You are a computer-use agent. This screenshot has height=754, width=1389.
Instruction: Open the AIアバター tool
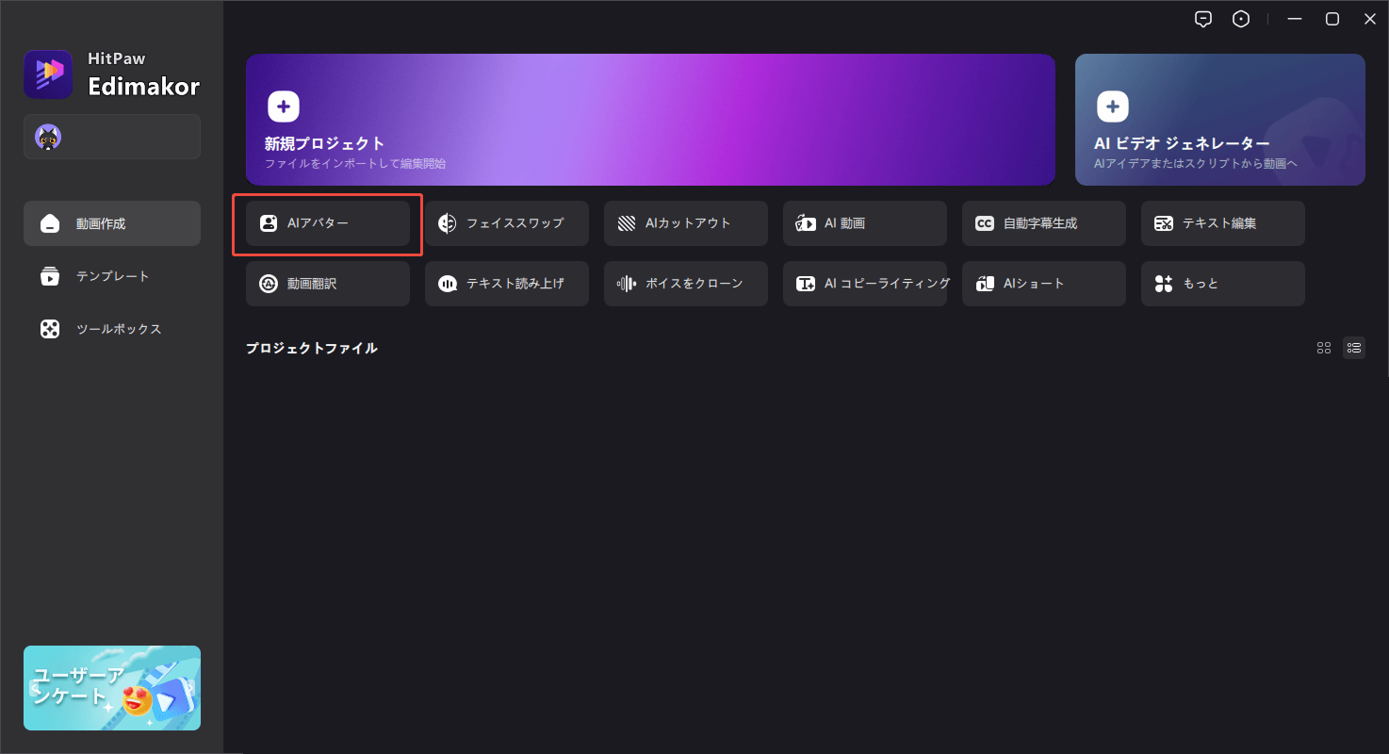pos(328,223)
